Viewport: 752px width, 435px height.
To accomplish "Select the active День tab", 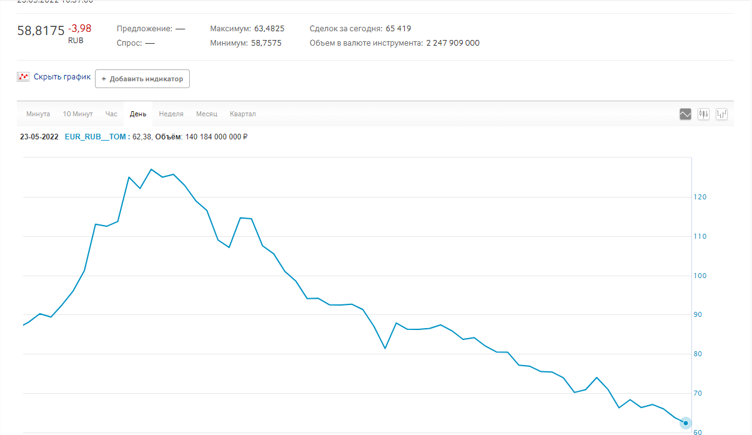I will 138,114.
